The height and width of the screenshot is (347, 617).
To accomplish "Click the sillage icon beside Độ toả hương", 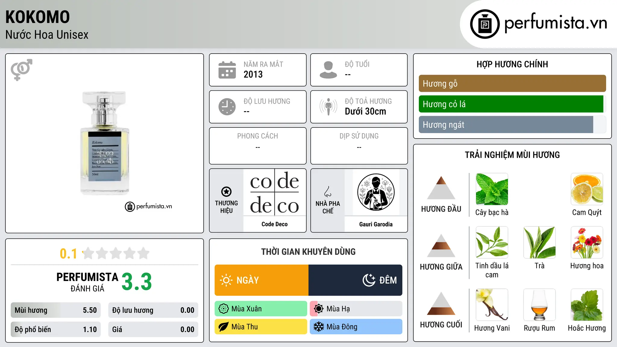I will tap(328, 107).
